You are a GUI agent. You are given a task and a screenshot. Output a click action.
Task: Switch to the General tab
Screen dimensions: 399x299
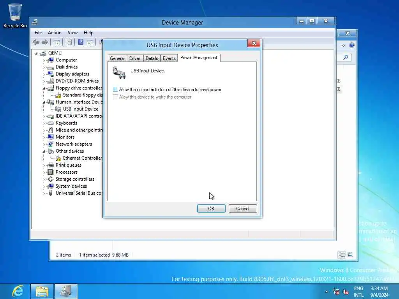117,58
